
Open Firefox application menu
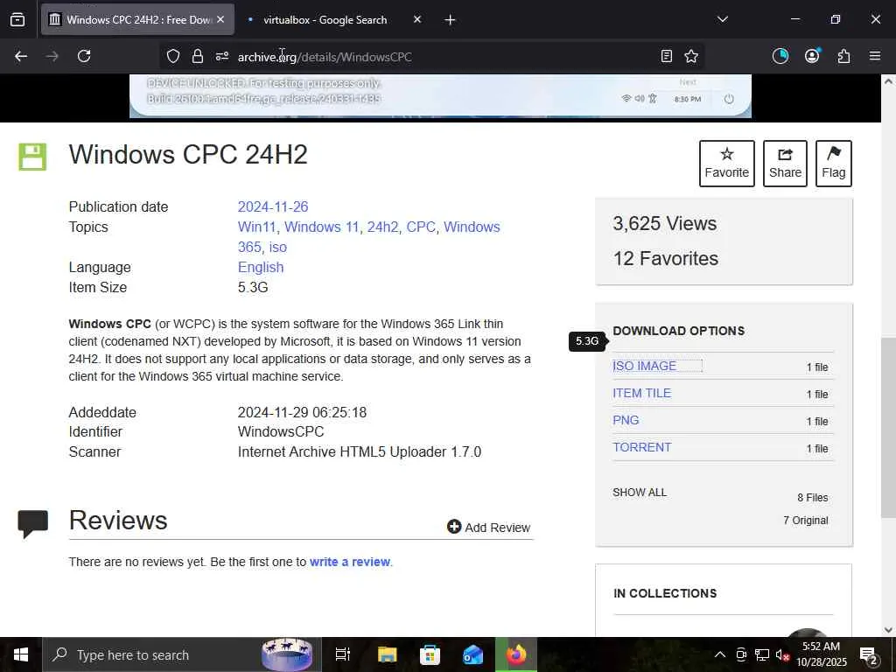875,56
